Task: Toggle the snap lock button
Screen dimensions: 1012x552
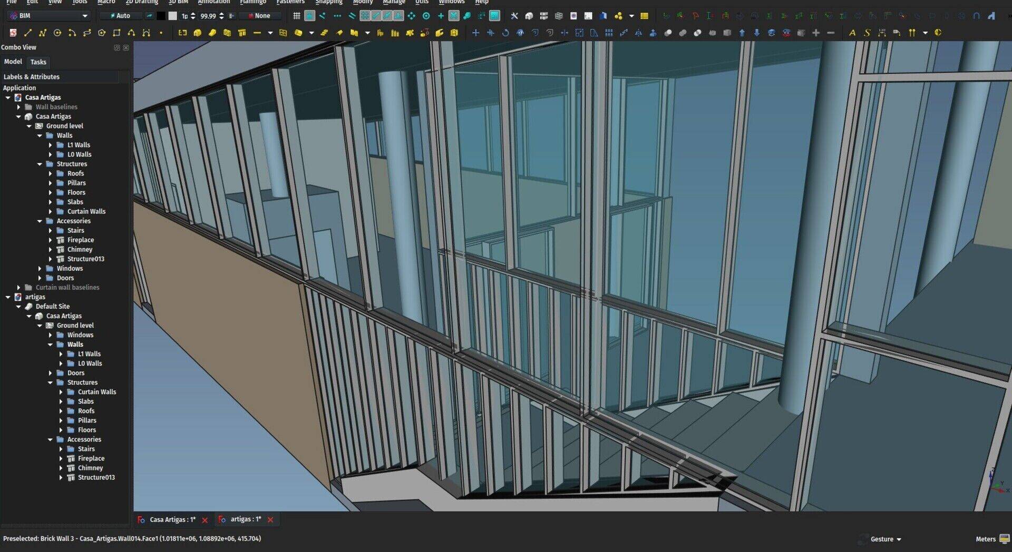Action: 310,16
